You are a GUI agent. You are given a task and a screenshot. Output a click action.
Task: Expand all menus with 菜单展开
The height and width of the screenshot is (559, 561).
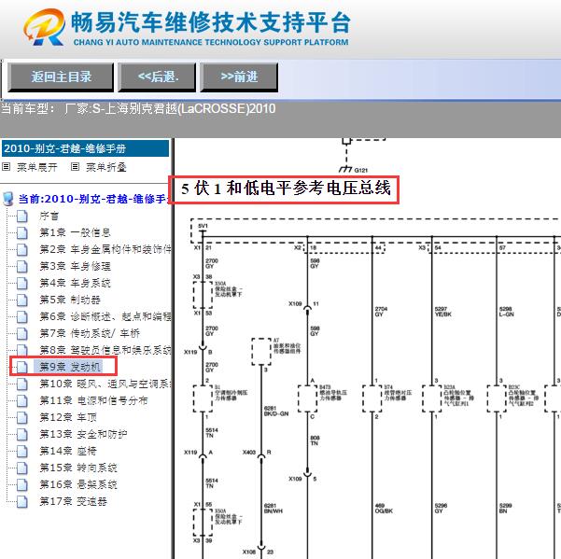pos(36,167)
